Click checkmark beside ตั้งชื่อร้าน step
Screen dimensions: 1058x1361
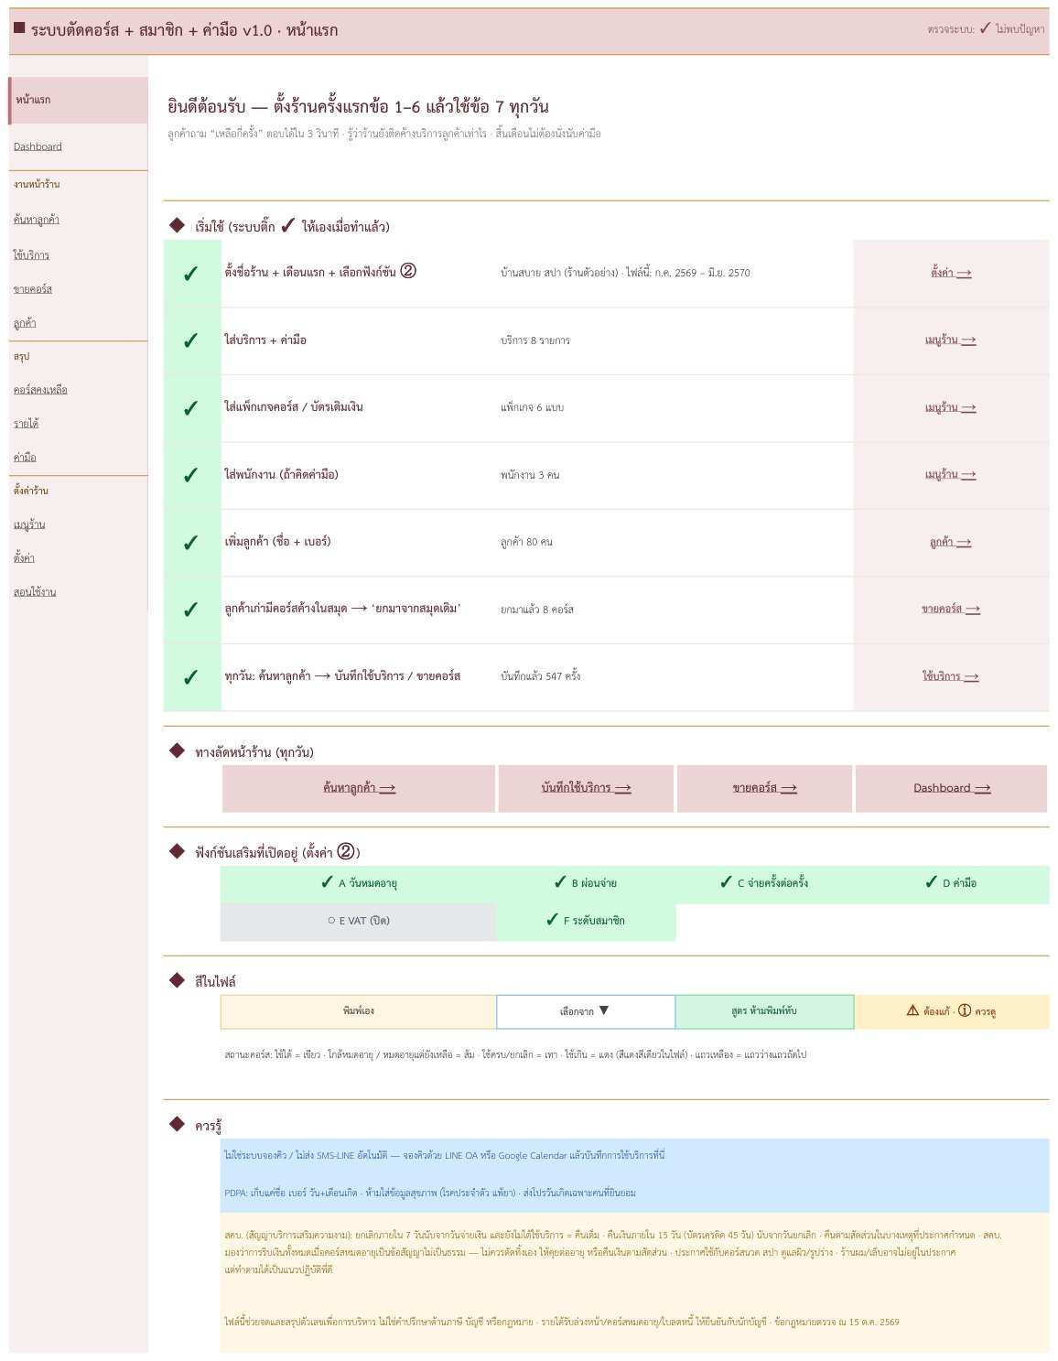click(191, 274)
